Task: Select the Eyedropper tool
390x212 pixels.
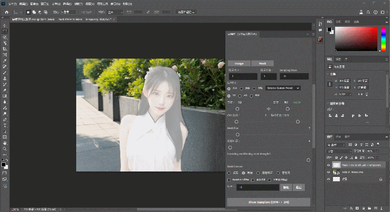Action: [5, 61]
